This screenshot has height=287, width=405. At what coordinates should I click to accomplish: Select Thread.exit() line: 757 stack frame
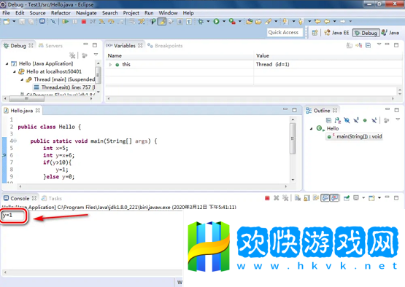click(64, 87)
